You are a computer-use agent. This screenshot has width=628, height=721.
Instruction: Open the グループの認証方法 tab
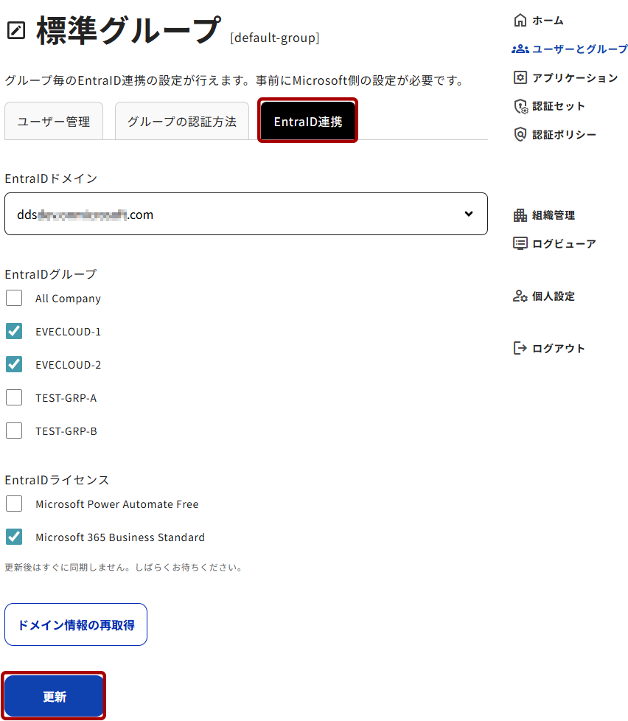point(182,122)
